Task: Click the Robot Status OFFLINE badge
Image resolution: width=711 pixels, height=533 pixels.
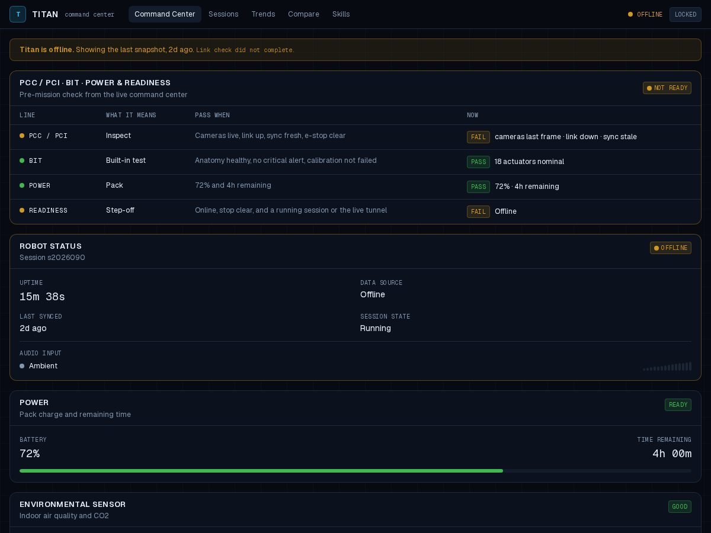Action: click(x=671, y=248)
